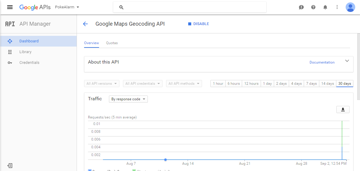Click the Google APIs logo
This screenshot has width=360, height=171.
(35, 7)
